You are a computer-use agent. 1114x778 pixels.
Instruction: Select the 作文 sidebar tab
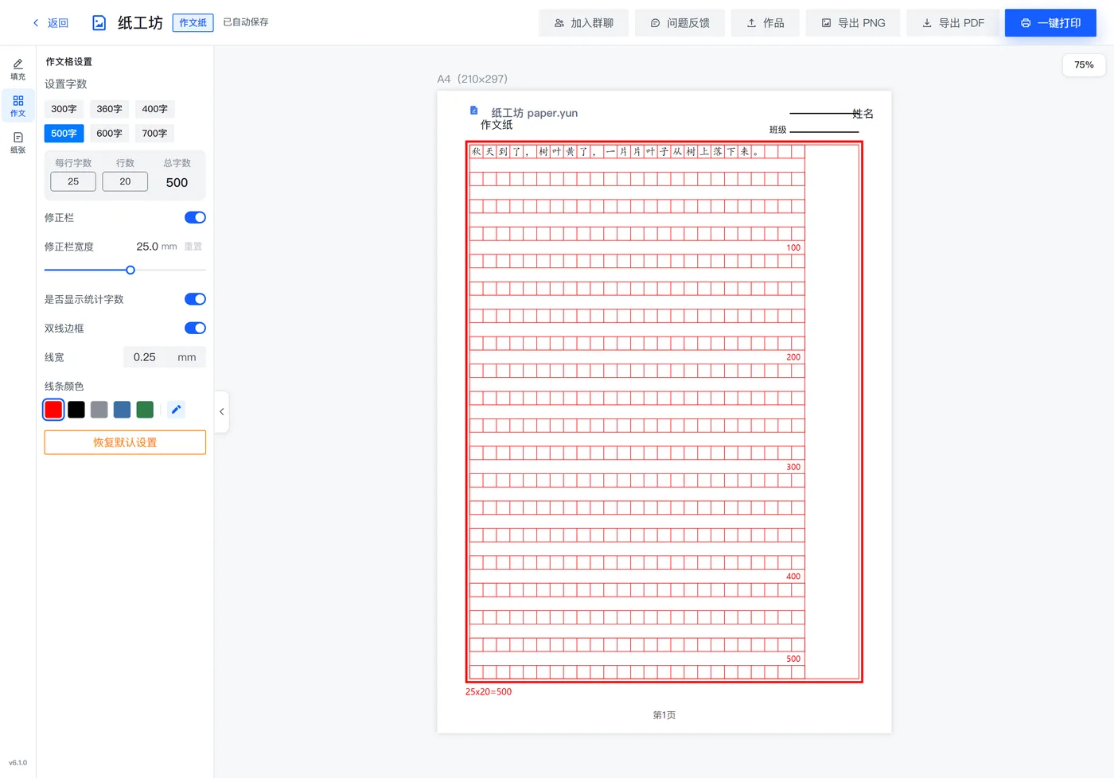[x=18, y=106]
